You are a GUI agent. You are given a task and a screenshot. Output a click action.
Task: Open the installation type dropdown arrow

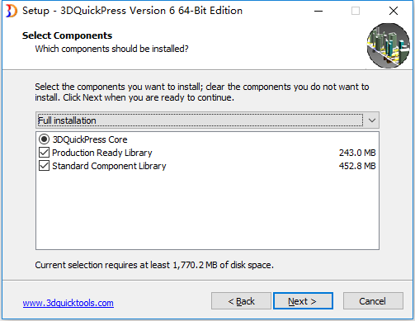tap(372, 120)
